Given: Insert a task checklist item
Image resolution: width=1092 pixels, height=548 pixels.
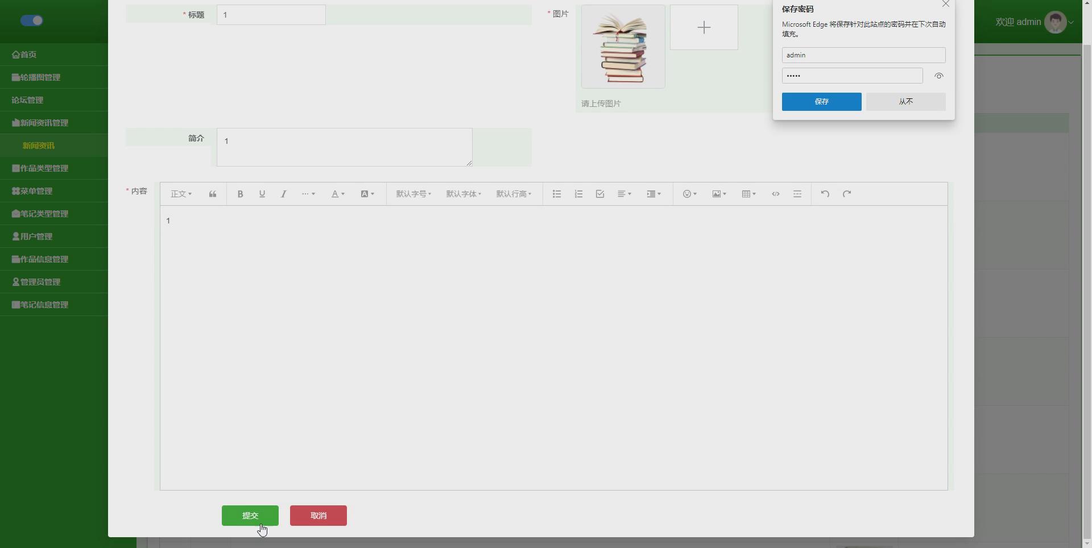Looking at the screenshot, I should (x=599, y=194).
